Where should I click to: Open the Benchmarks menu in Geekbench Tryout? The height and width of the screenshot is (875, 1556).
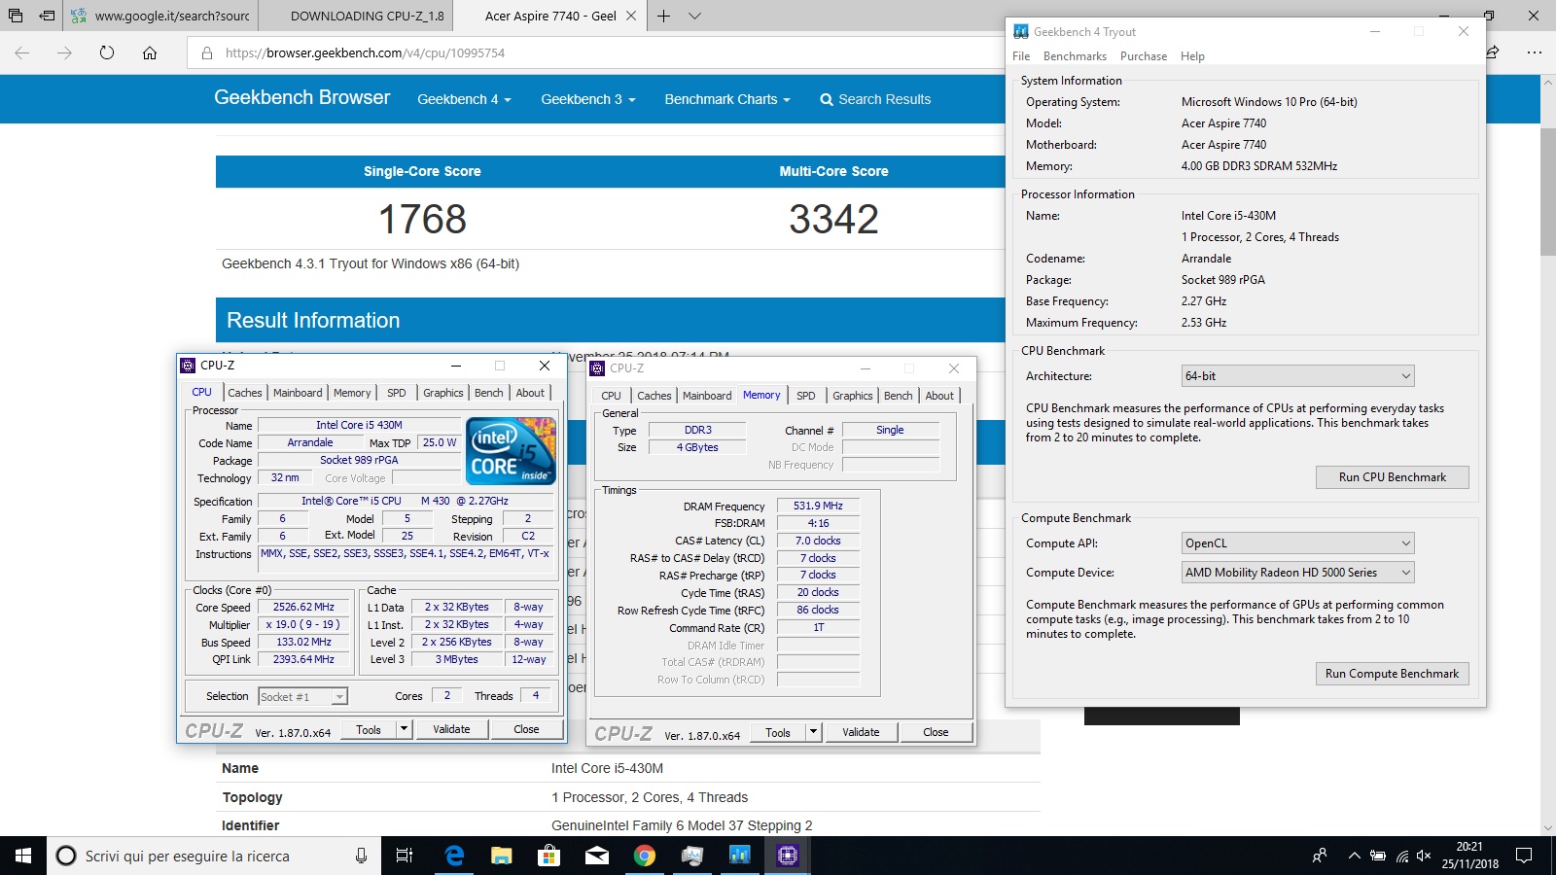click(x=1075, y=56)
